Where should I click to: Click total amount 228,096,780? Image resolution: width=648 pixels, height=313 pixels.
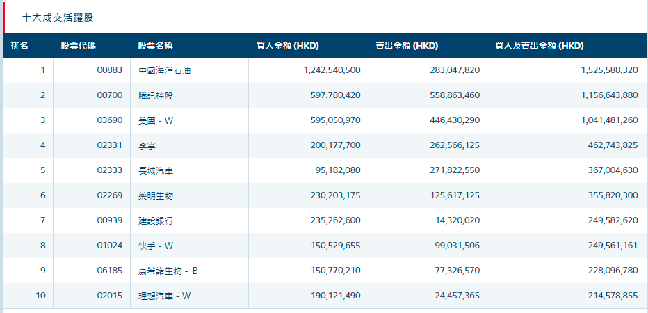click(x=613, y=271)
